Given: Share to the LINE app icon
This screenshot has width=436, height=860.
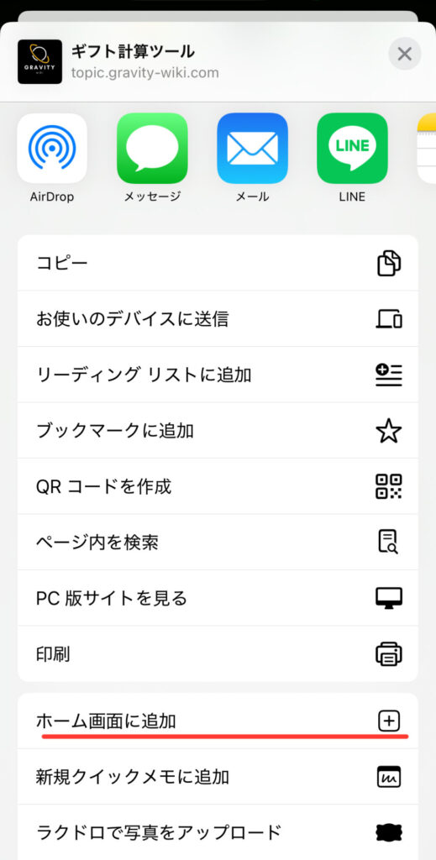Looking at the screenshot, I should click(352, 148).
